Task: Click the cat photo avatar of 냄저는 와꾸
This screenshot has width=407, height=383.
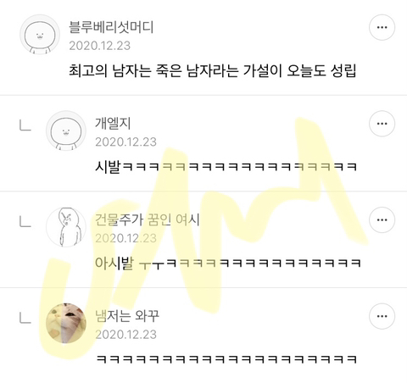Action: coord(66,324)
